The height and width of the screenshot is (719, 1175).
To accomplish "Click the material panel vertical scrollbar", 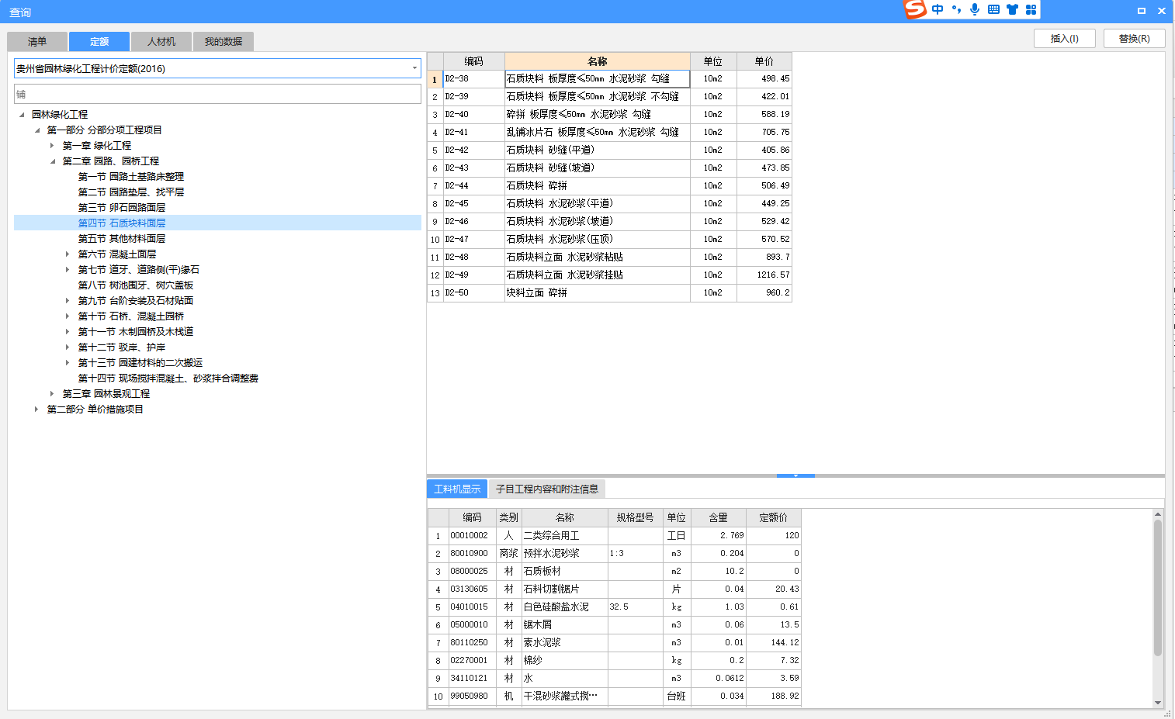I will click(1158, 588).
